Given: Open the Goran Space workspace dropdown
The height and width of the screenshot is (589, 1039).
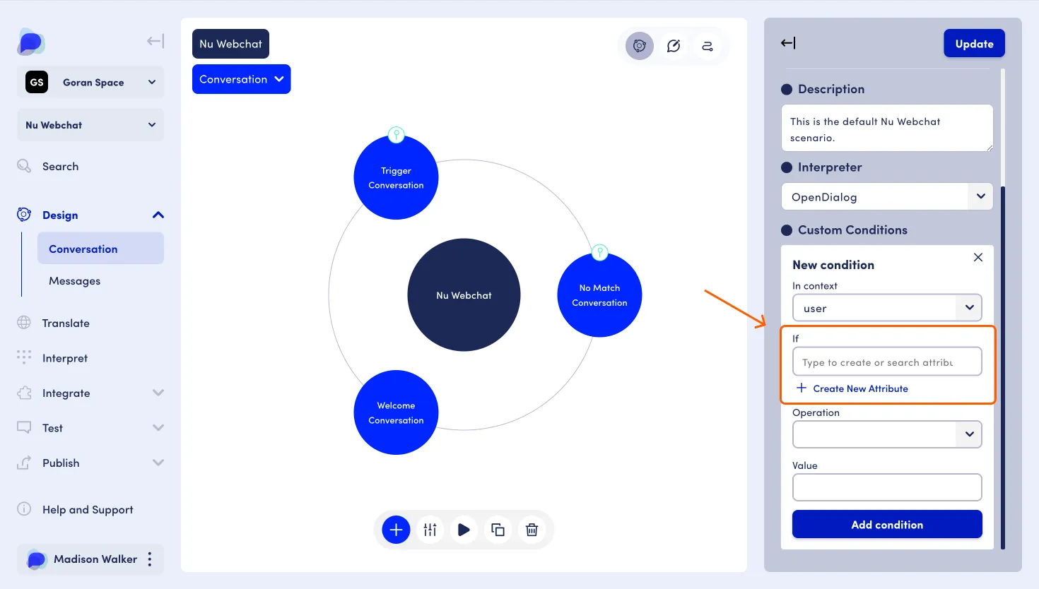Looking at the screenshot, I should coord(90,82).
